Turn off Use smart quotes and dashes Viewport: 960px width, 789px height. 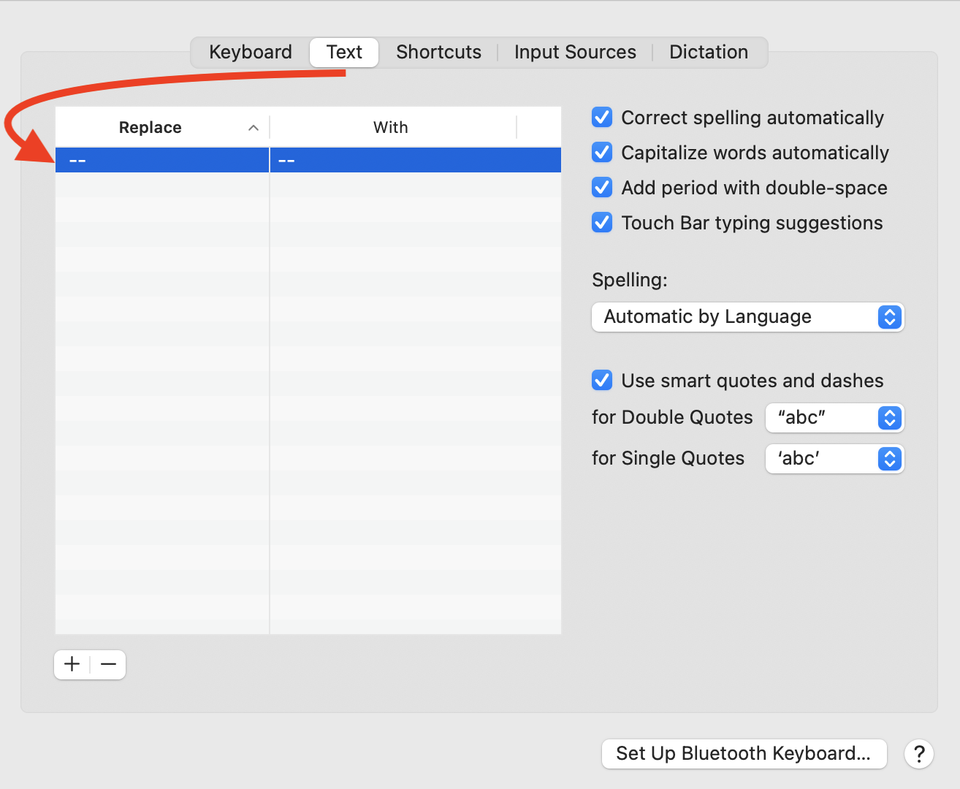coord(602,381)
